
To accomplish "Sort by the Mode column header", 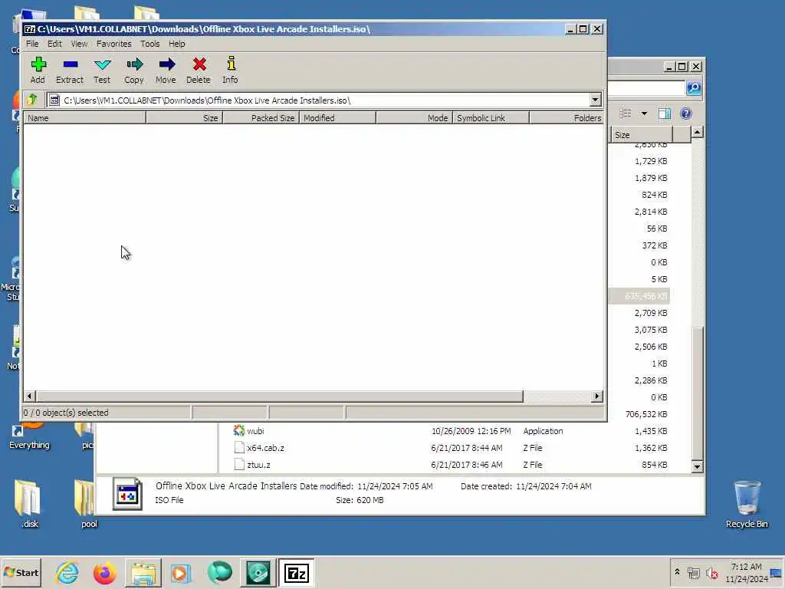I will [414, 117].
